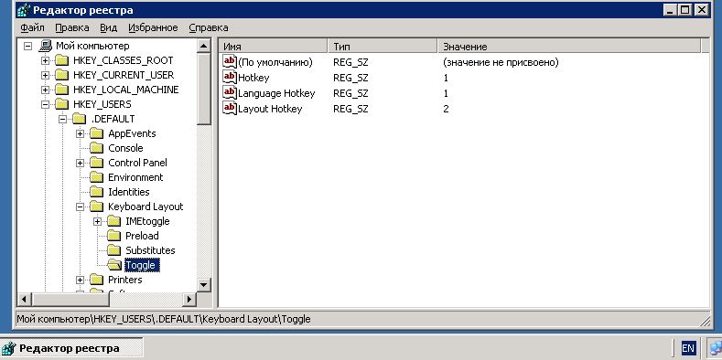The height and width of the screenshot is (360, 722).
Task: Click the Keyboard Layout folder icon
Action: click(x=97, y=206)
